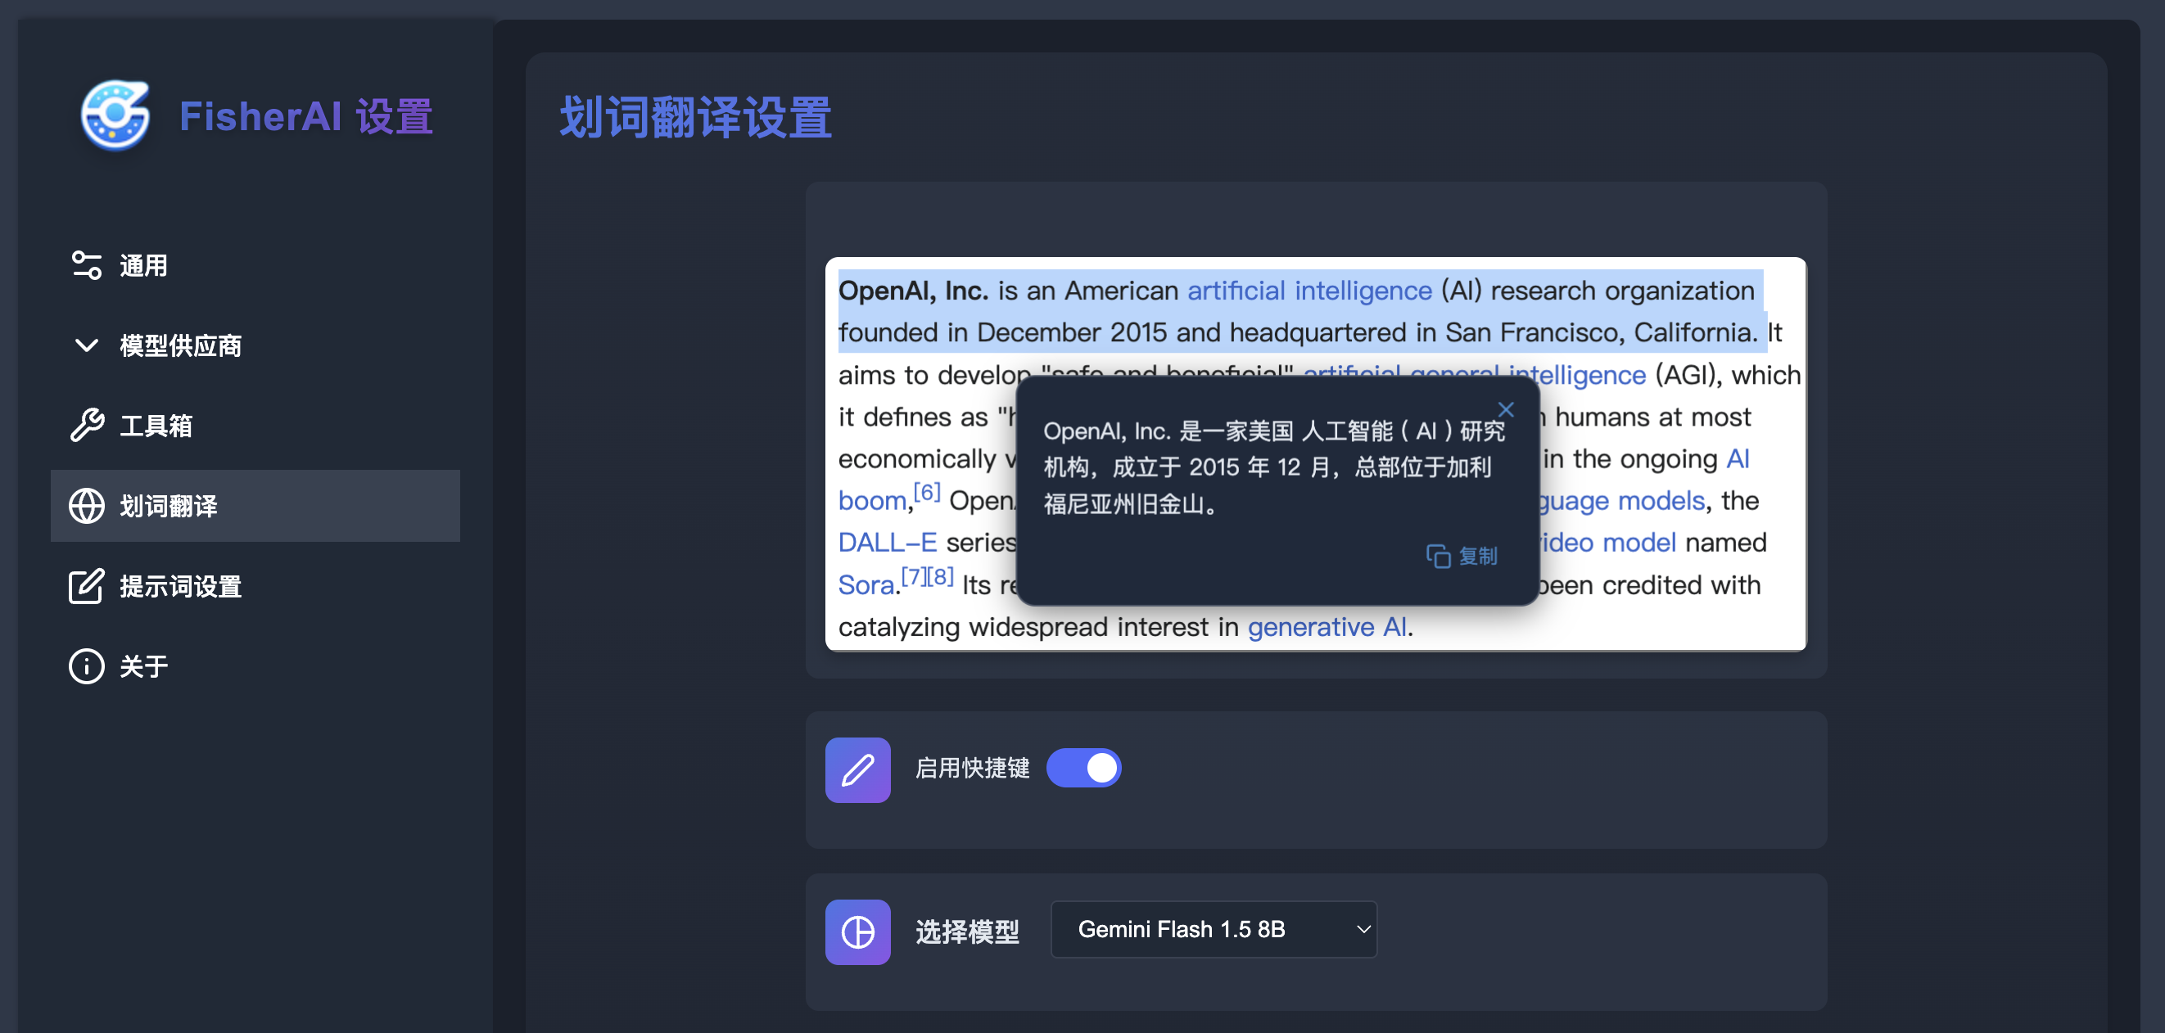The image size is (2165, 1033).
Task: Click the 复制 button in the popup
Action: point(1462,556)
